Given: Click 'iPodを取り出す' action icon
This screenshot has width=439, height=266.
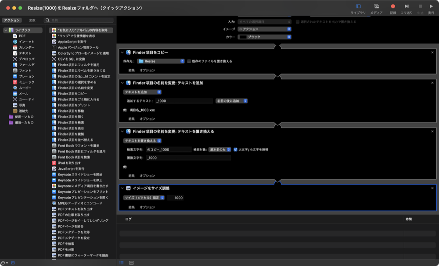Looking at the screenshot, I should tap(54, 163).
